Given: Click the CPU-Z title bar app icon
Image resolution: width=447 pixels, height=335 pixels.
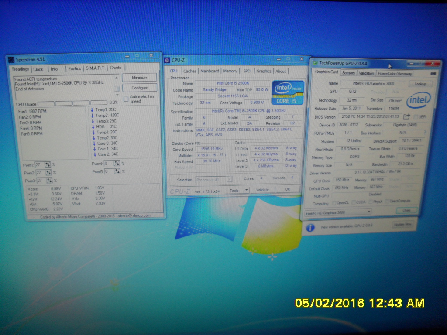Looking at the screenshot, I should tap(167, 60).
